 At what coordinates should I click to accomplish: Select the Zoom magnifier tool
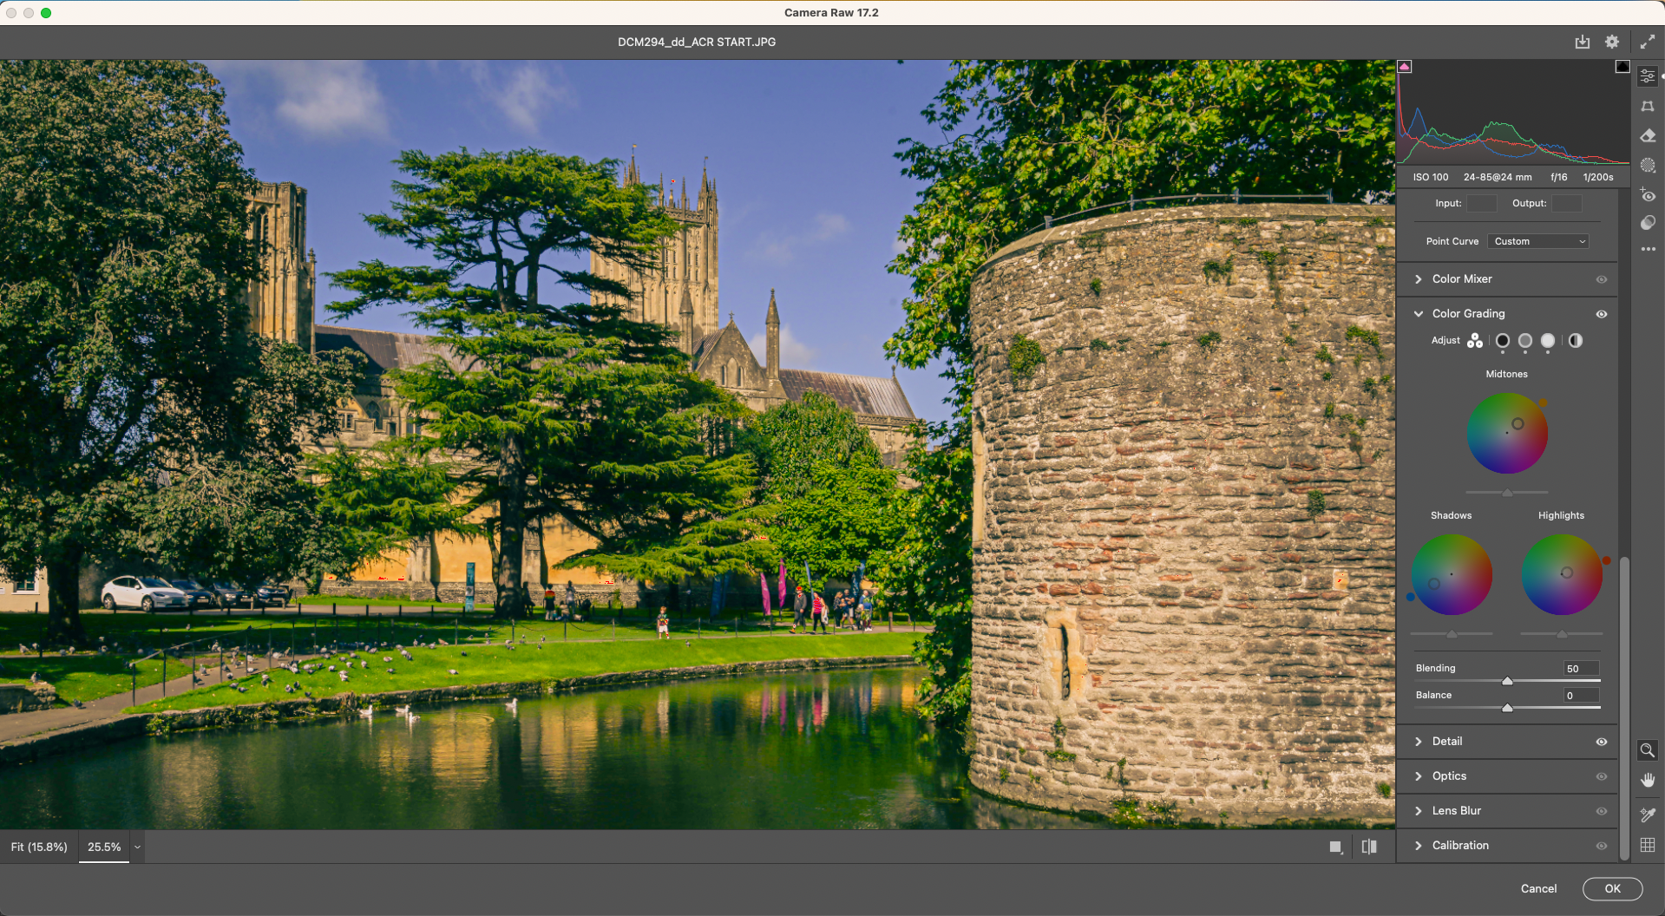[1647, 750]
